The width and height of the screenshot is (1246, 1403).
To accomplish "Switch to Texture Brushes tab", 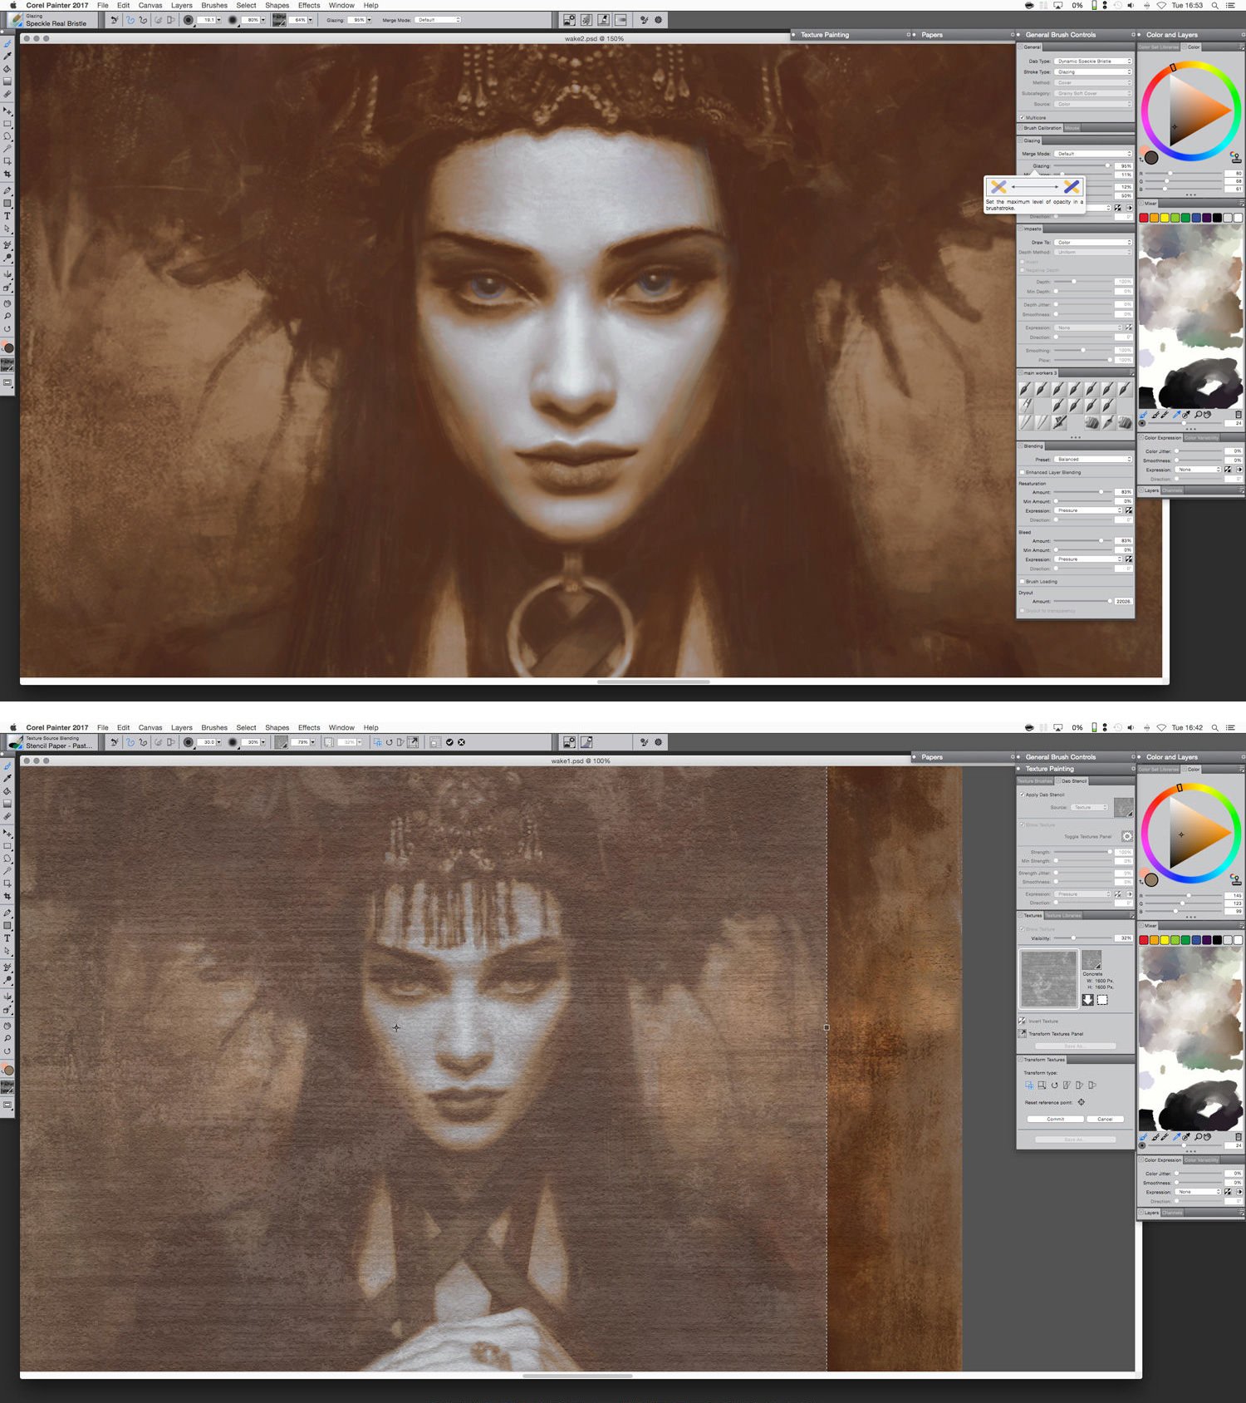I will (1035, 781).
